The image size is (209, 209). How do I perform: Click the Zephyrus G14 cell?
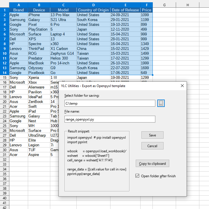tap(63, 53)
